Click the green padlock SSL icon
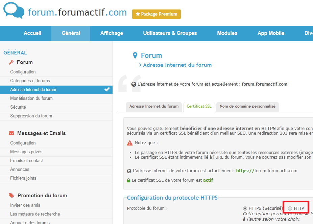This screenshot has width=313, height=224. point(128,180)
